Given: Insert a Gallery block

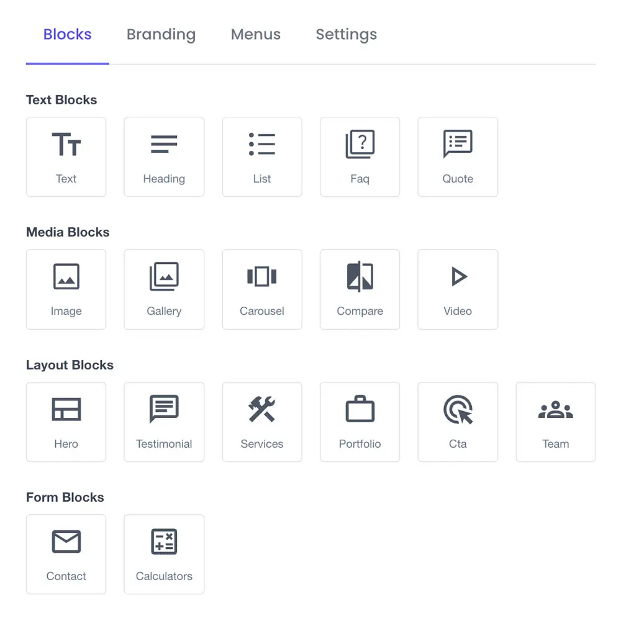Looking at the screenshot, I should [x=164, y=289].
